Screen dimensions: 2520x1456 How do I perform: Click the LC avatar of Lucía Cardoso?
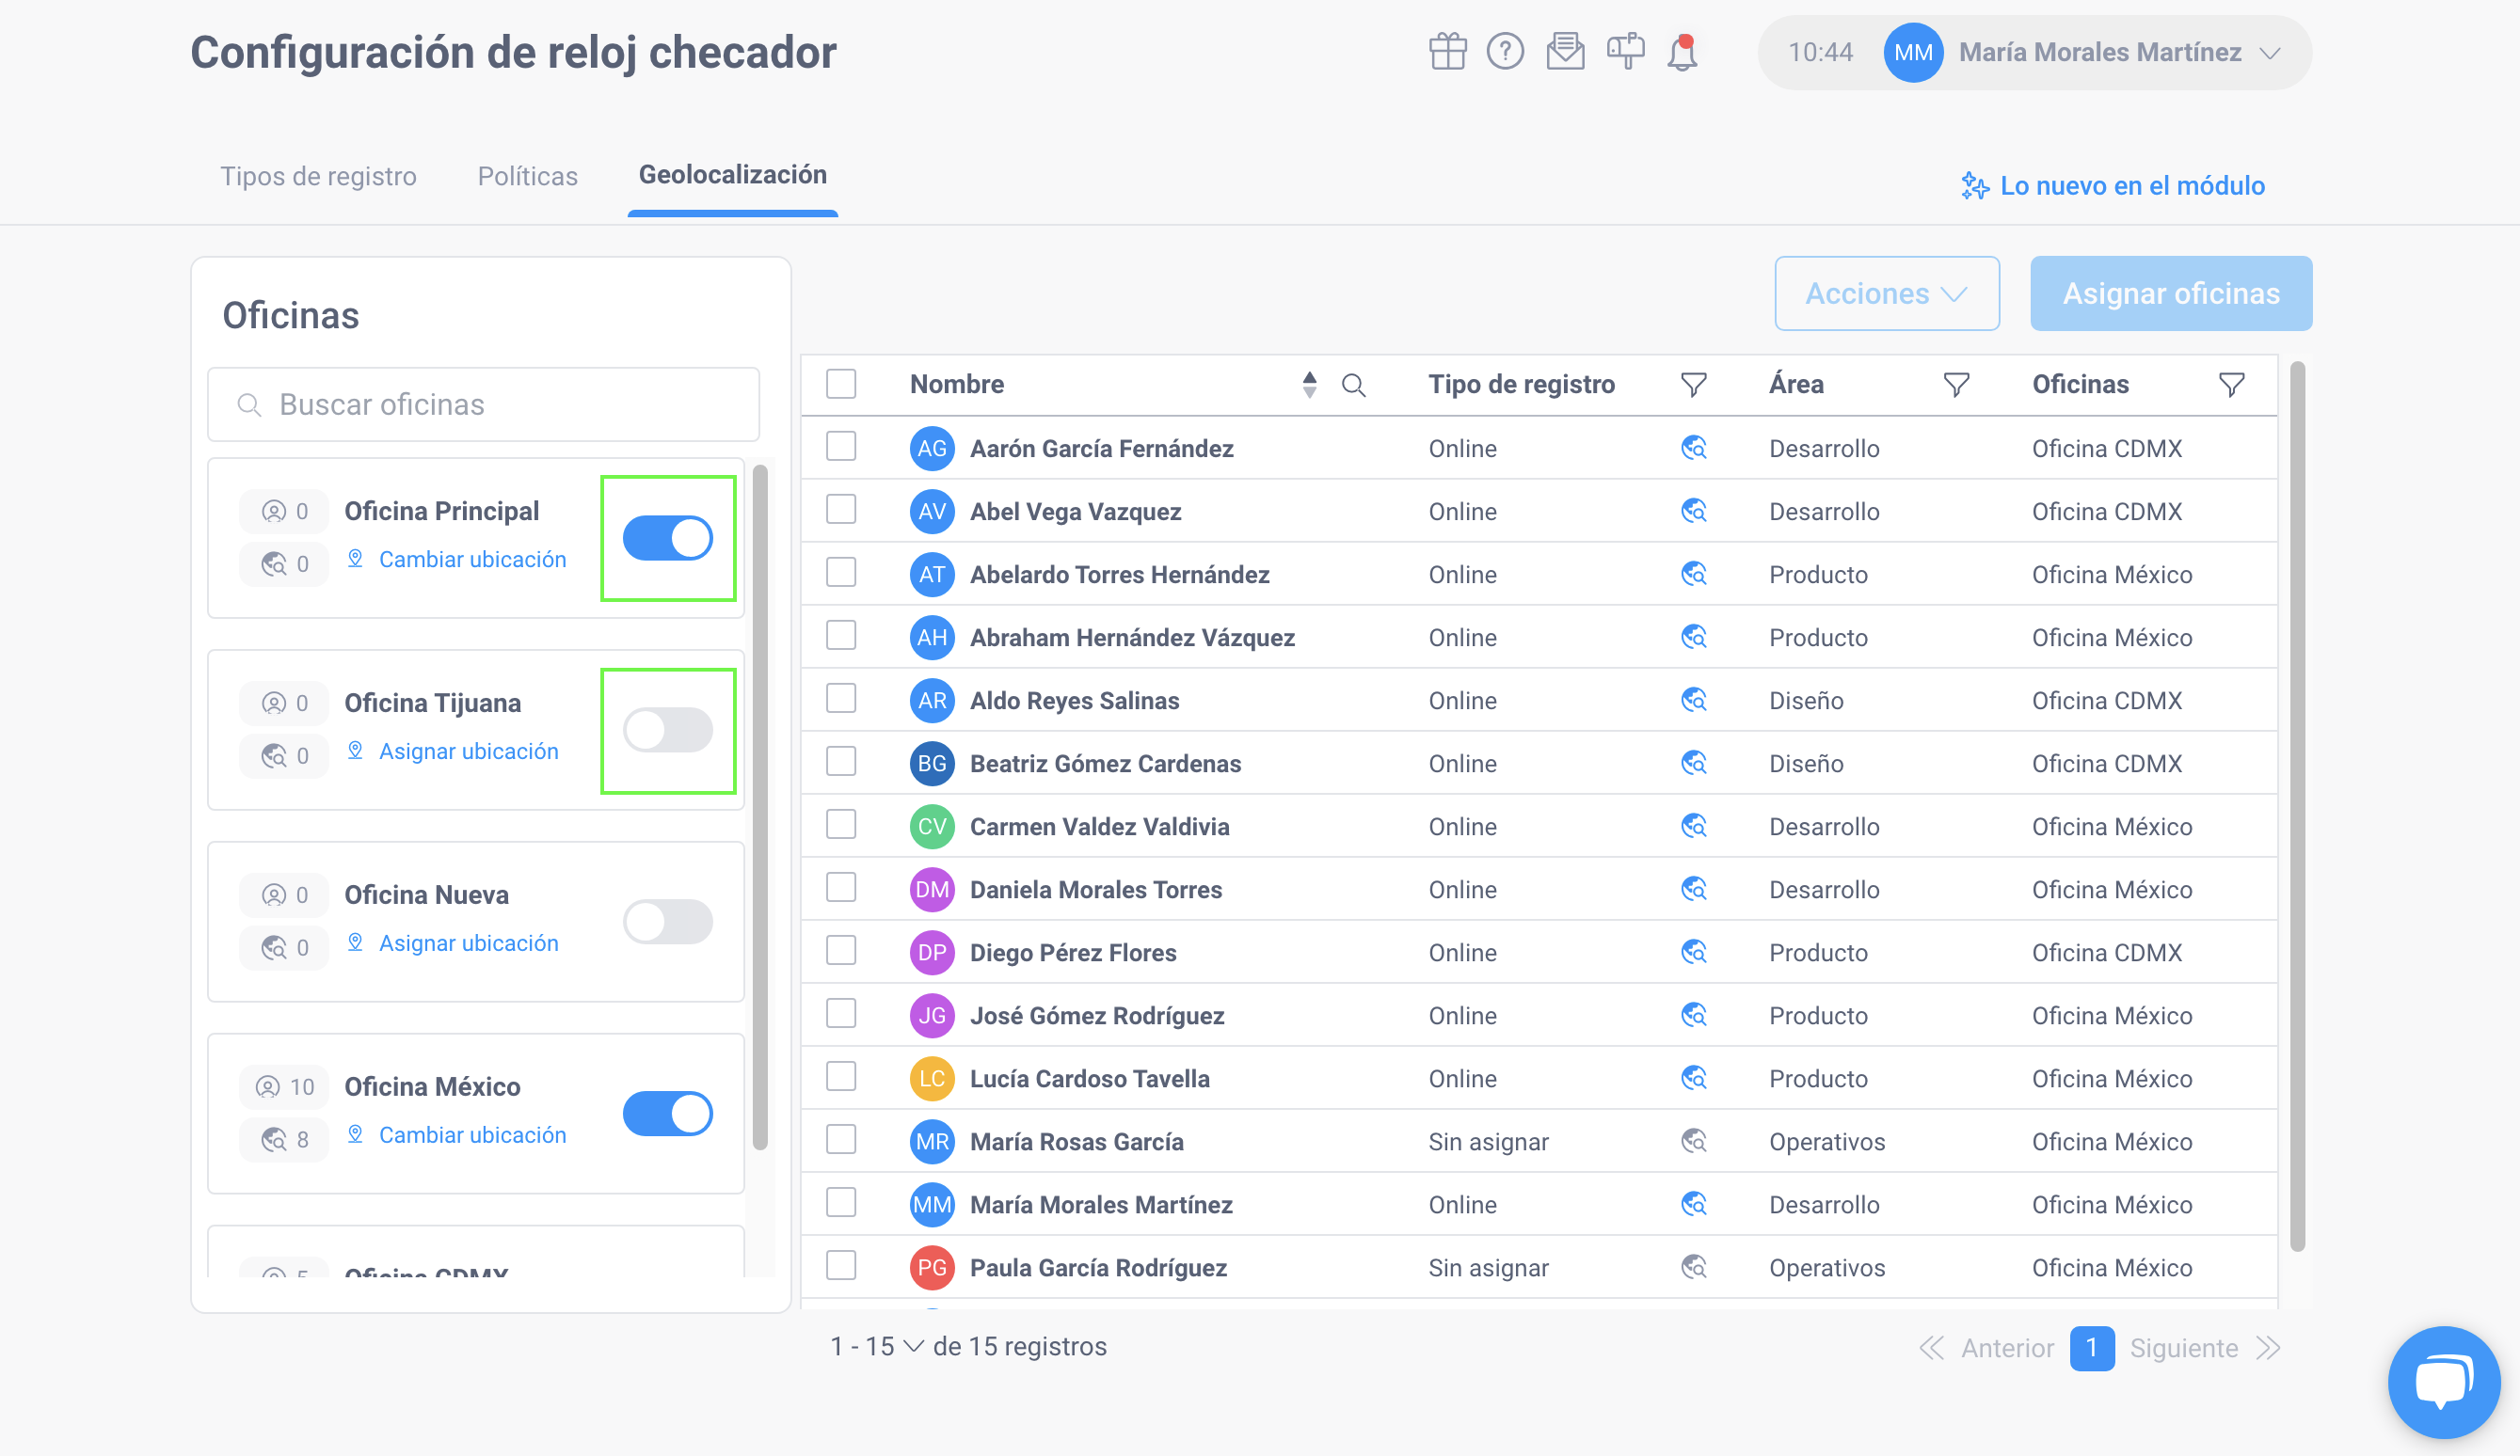point(932,1078)
